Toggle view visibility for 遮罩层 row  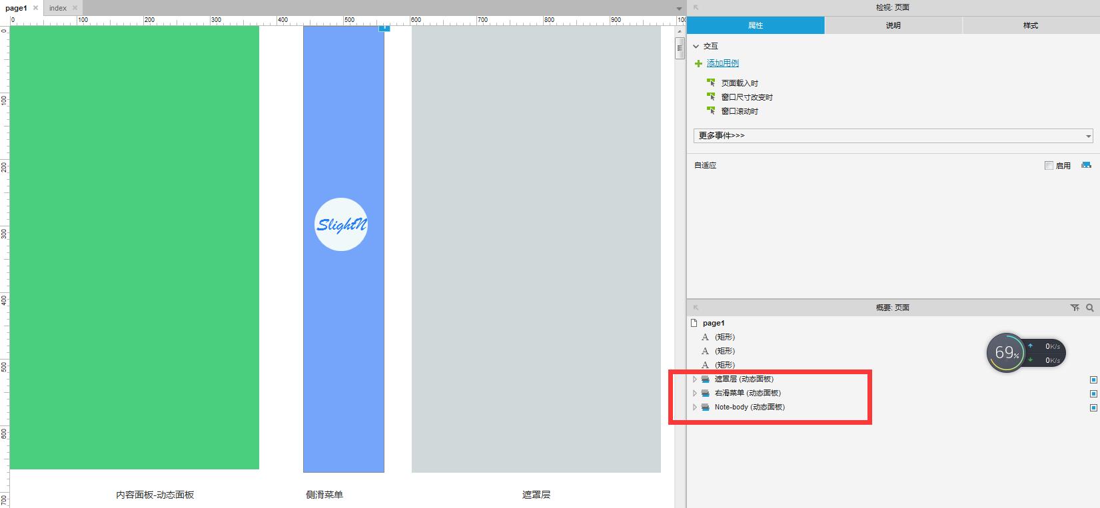click(x=1093, y=380)
